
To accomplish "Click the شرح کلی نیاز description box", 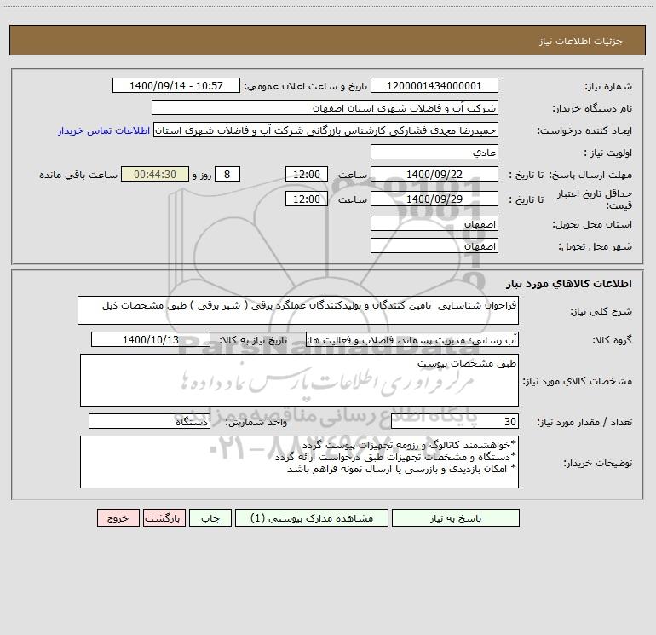I will click(298, 310).
